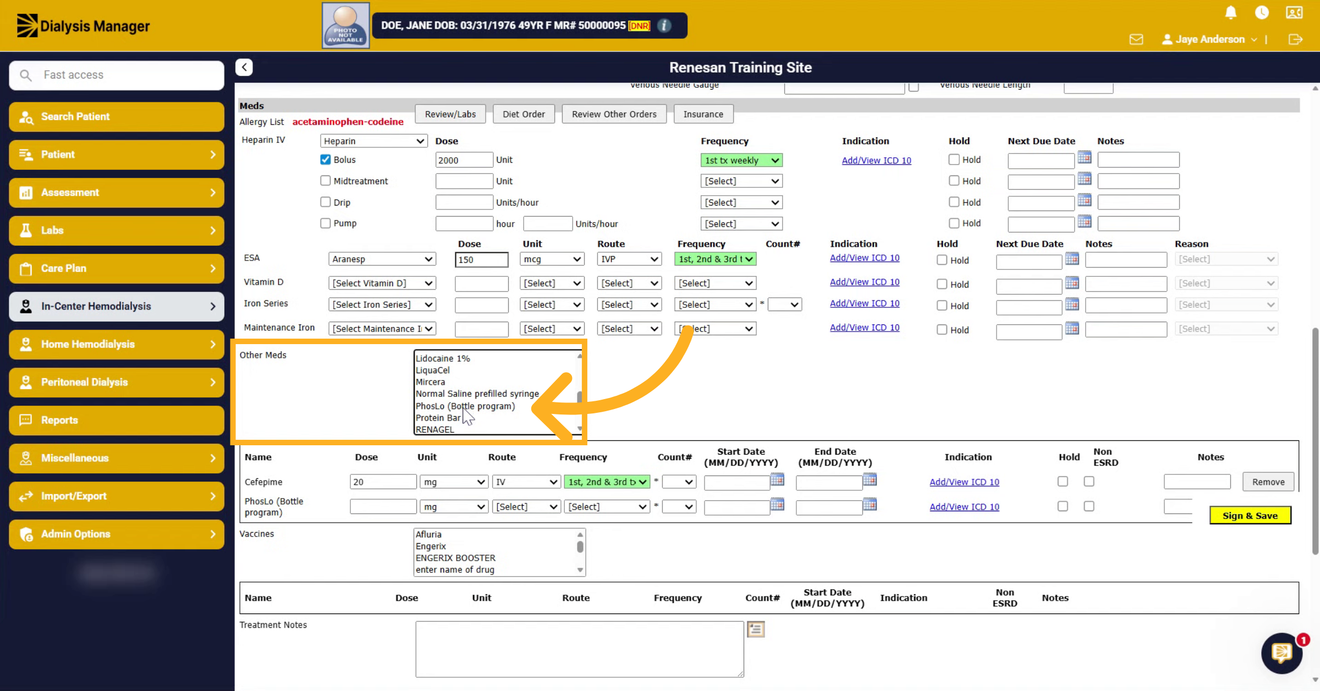Open the Reports sidebar item
Image resolution: width=1320 pixels, height=691 pixels.
coord(117,420)
